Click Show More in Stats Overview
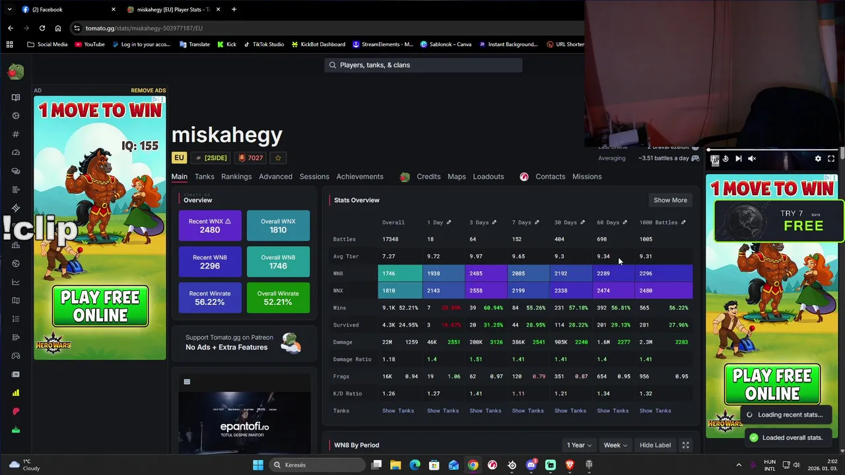Image resolution: width=845 pixels, height=475 pixels. tap(670, 200)
